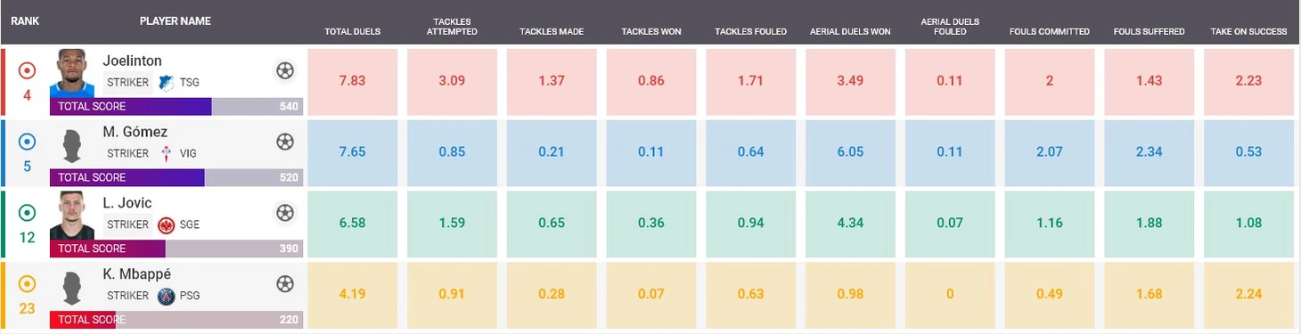This screenshot has width=1301, height=334.
Task: Open the Joelinton player name link
Action: coord(133,61)
